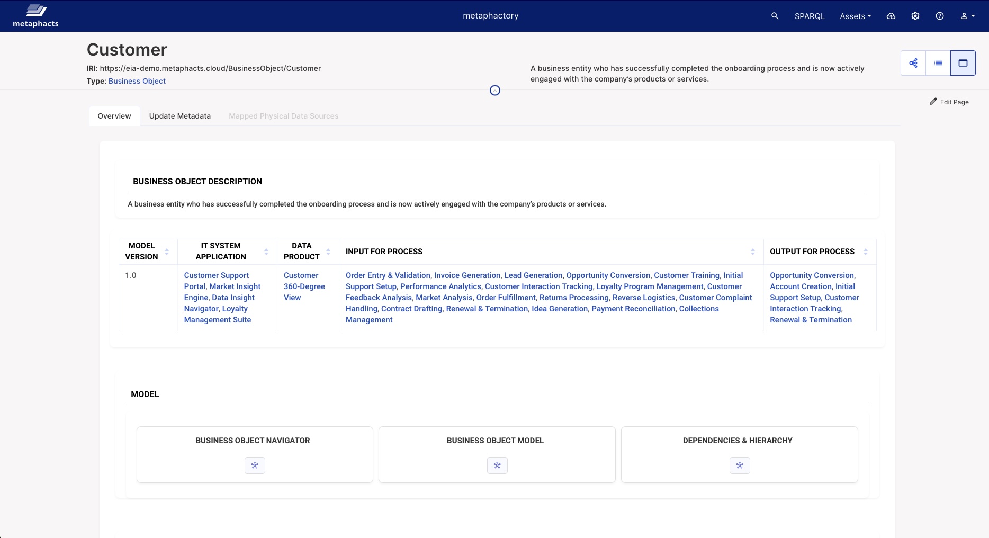The width and height of the screenshot is (989, 538).
Task: Open the Business Object type link
Action: pyautogui.click(x=137, y=81)
